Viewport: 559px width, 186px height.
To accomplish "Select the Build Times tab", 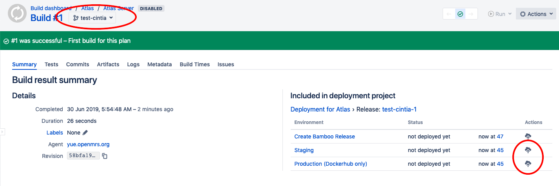I will point(195,64).
